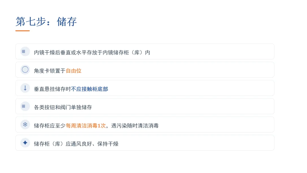Click the orange text 自由位
307x173 pixels.
point(74,71)
